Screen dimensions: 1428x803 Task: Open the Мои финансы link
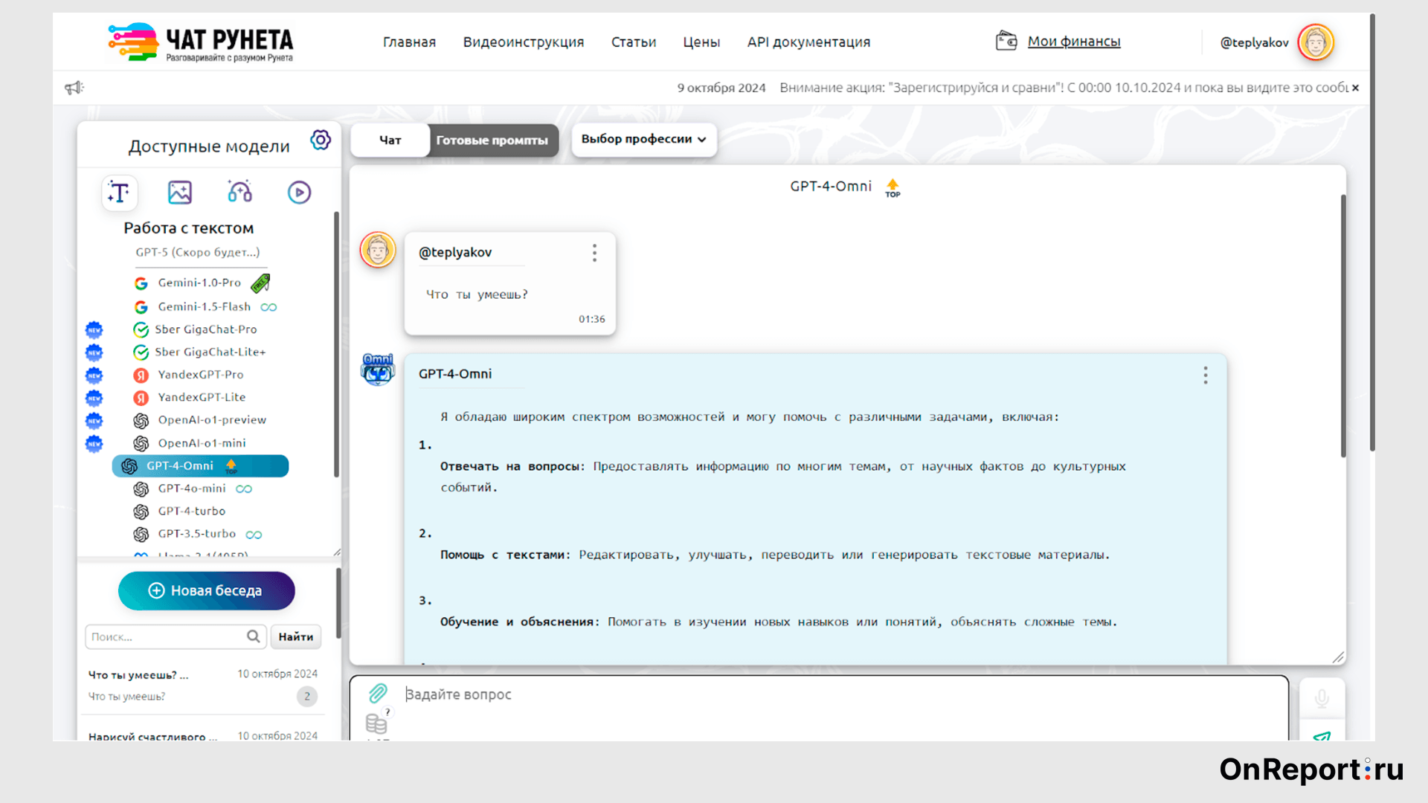(1074, 41)
